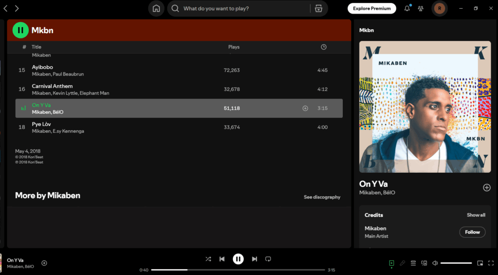
Task: Click On Y Va title in bottom bar
Action: [15, 260]
